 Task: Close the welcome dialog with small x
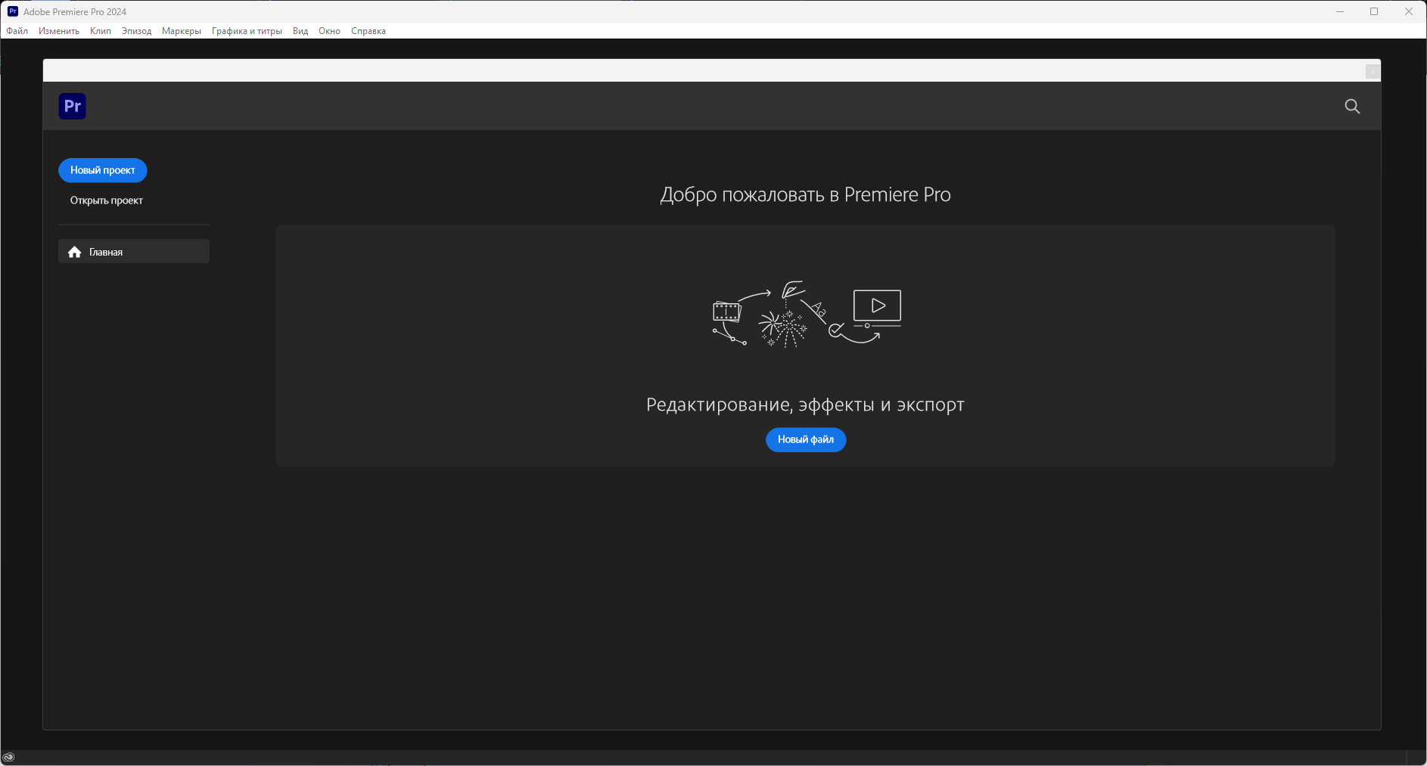coord(1372,71)
